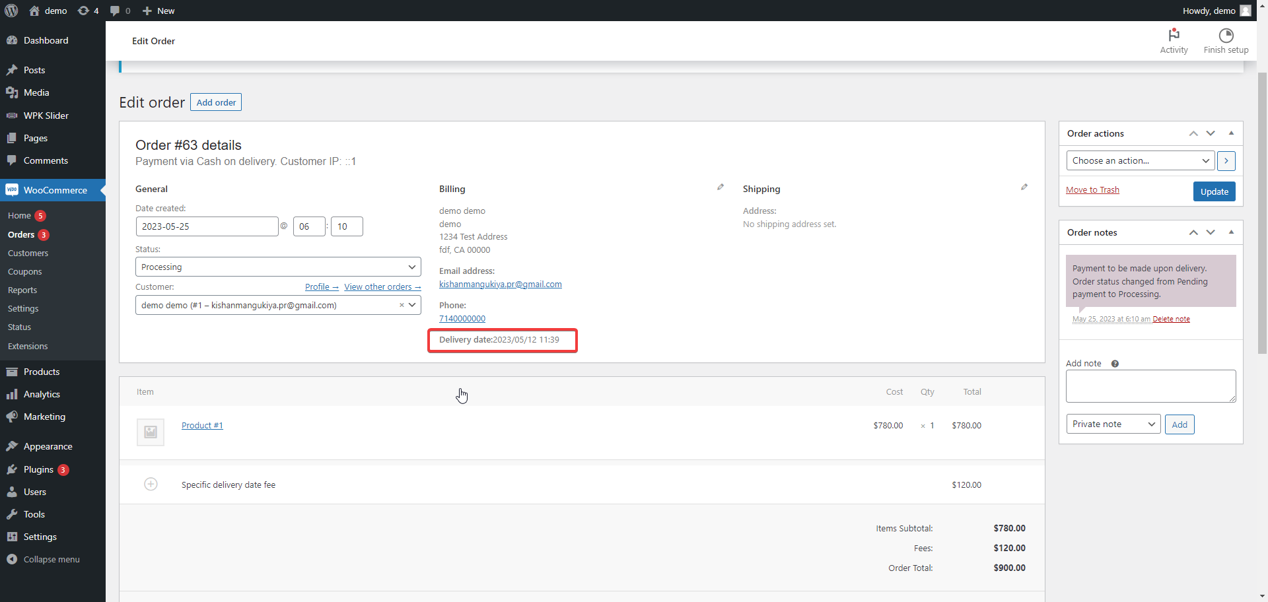1268x602 pixels.
Task: Open the comments bubble icon in admin bar
Action: point(115,11)
